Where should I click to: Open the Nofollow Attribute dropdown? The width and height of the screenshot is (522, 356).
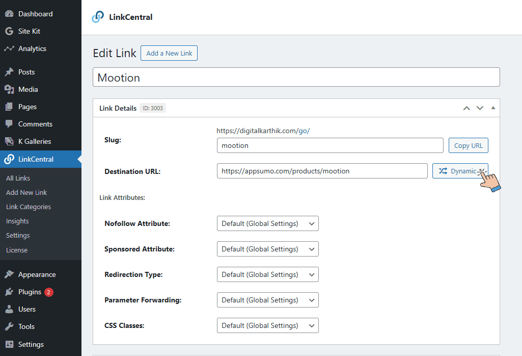click(267, 223)
